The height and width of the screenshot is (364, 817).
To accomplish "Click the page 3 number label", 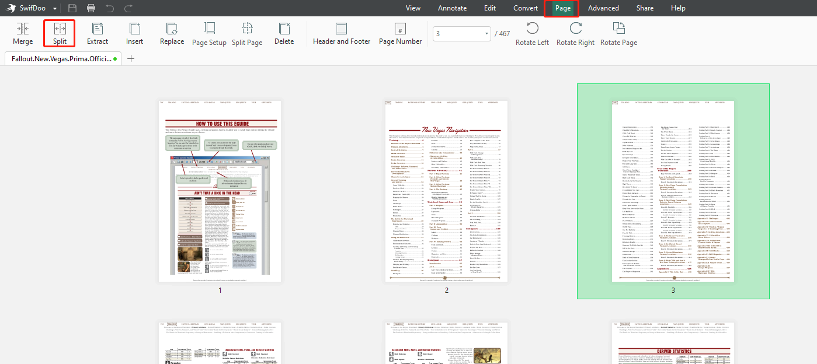I will pos(673,290).
